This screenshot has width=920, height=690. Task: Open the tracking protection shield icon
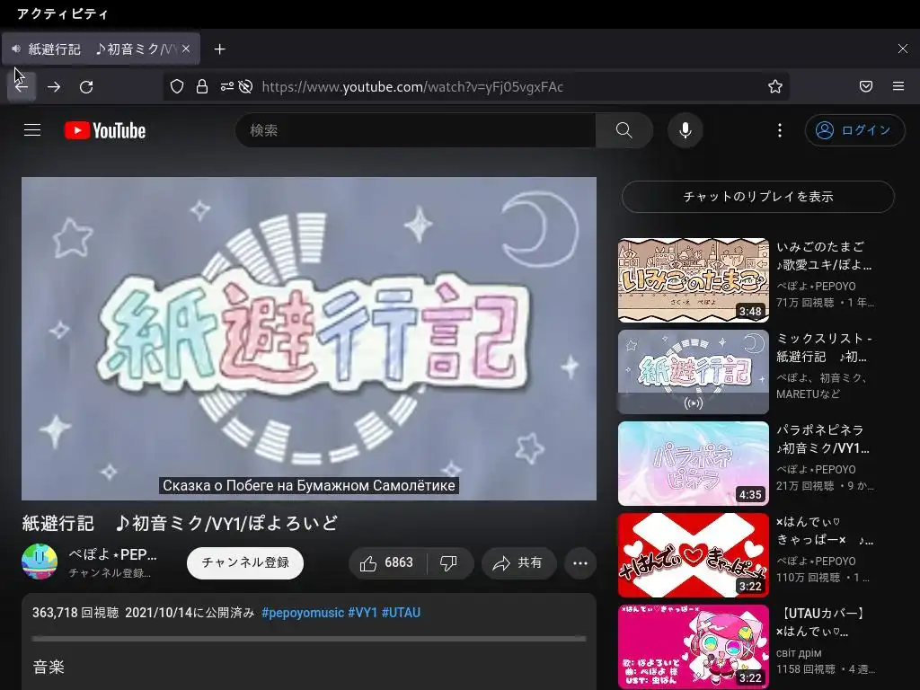(177, 87)
